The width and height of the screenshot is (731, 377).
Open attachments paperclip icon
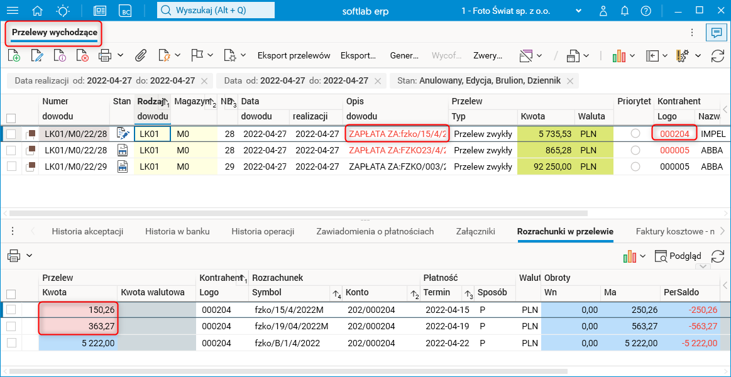click(x=140, y=56)
